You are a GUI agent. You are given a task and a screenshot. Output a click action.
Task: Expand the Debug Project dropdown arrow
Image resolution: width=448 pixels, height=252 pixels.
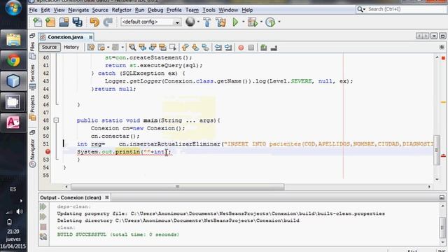261,22
